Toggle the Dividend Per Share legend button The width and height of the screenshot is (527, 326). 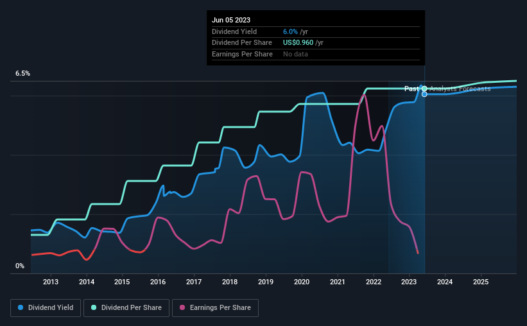pos(126,308)
